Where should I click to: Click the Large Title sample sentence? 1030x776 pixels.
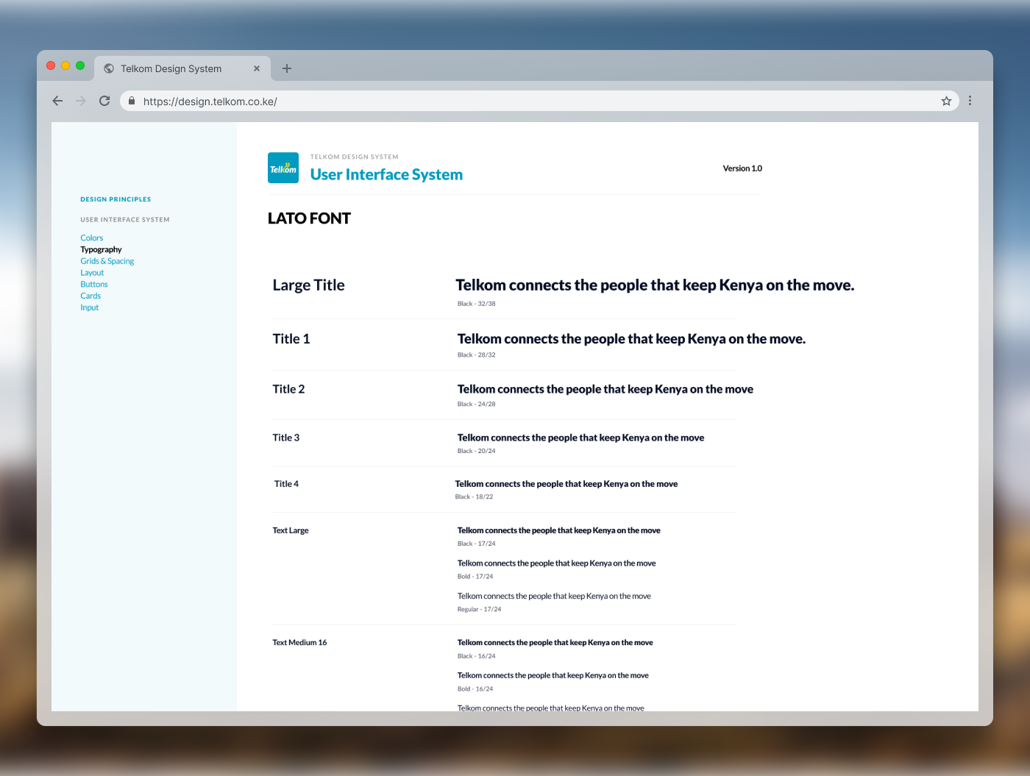point(655,285)
